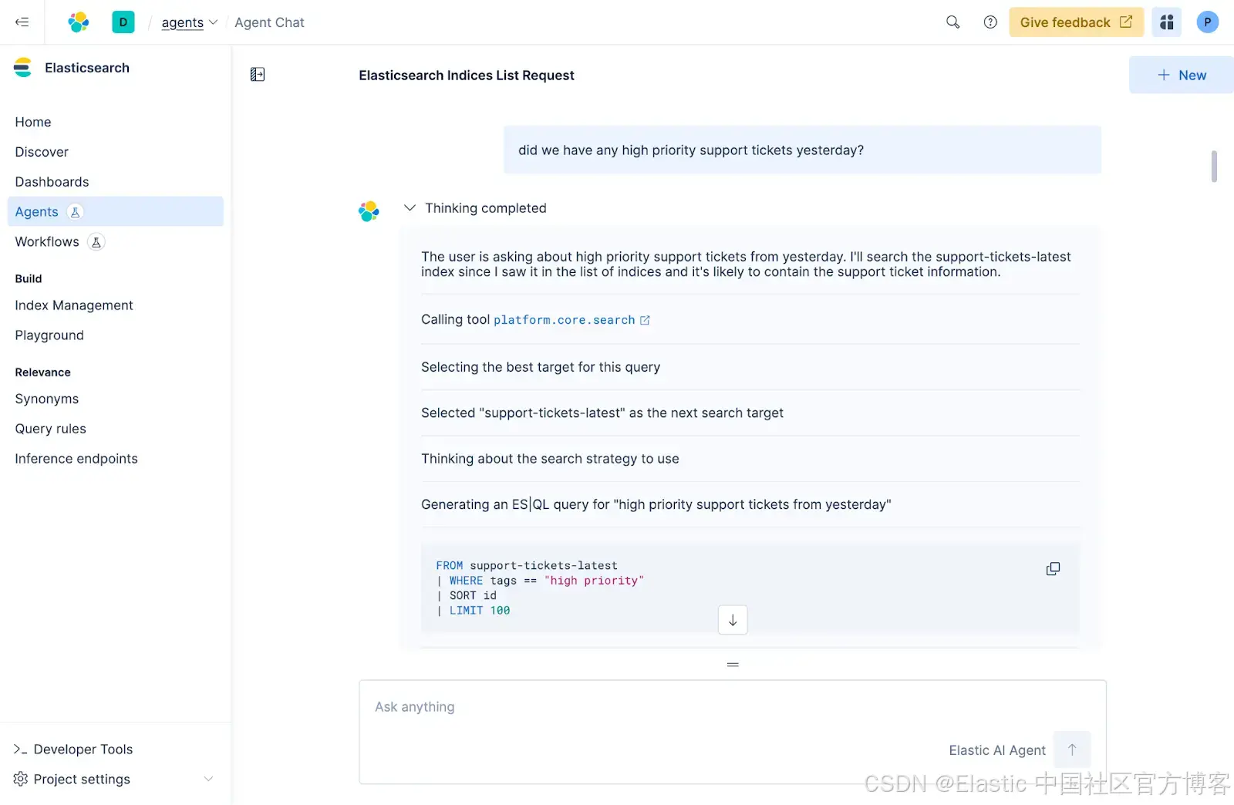Open the platform.core.search tool link
Screen dimensions: 1234x805
click(x=565, y=320)
